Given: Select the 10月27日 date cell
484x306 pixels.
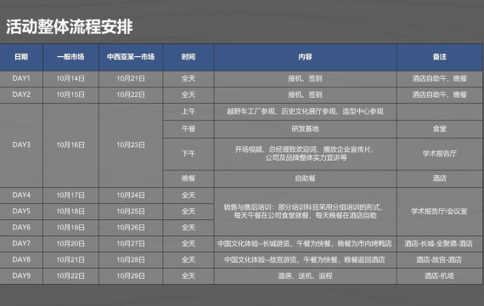Looking at the screenshot, I should coord(131,244).
